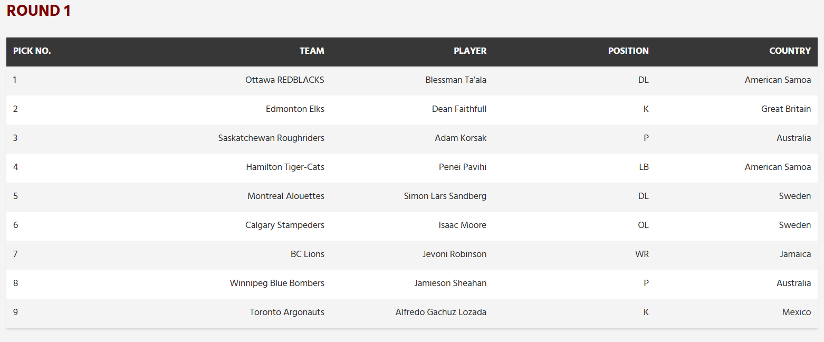Image resolution: width=824 pixels, height=342 pixels.
Task: Select player Adam Korsak
Action: [x=461, y=138]
